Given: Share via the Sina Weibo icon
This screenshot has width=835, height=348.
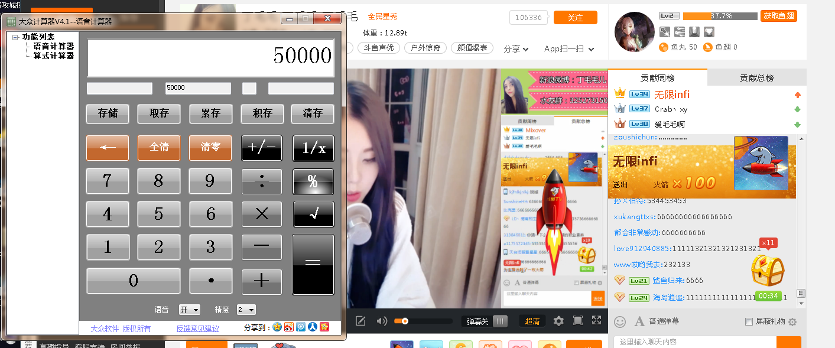Looking at the screenshot, I should pos(289,327).
